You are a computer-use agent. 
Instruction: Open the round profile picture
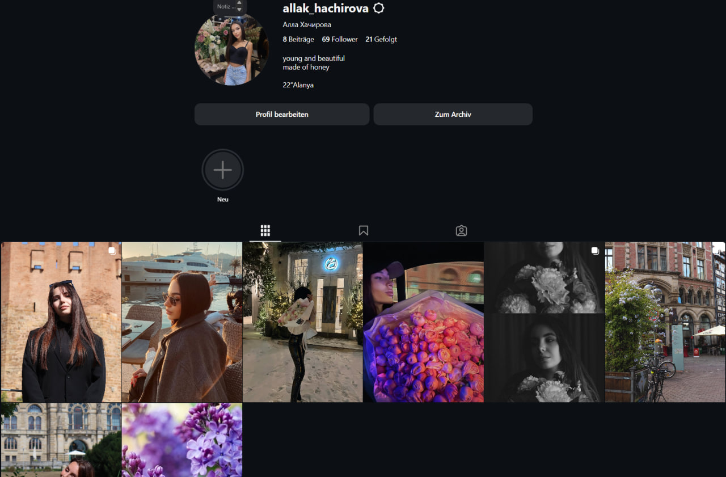pyautogui.click(x=231, y=50)
